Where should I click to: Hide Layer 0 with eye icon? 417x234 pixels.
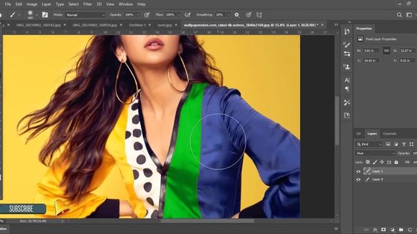358,179
